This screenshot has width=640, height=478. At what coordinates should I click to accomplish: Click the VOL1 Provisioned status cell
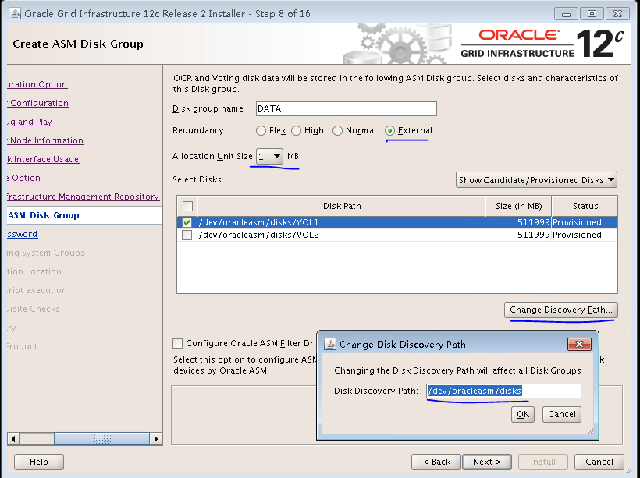pos(584,222)
